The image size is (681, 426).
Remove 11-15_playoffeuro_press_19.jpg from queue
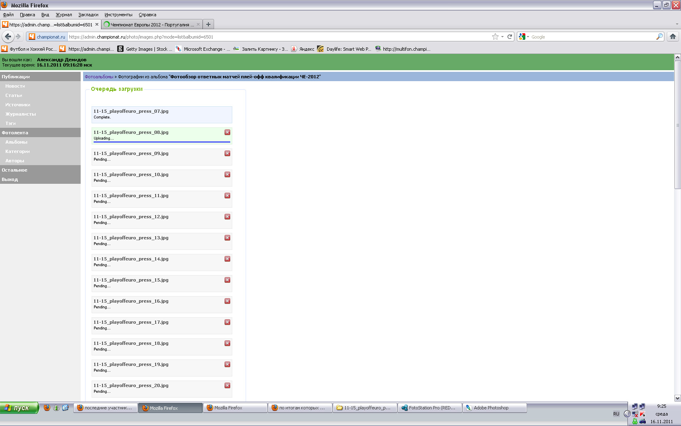pyautogui.click(x=227, y=364)
